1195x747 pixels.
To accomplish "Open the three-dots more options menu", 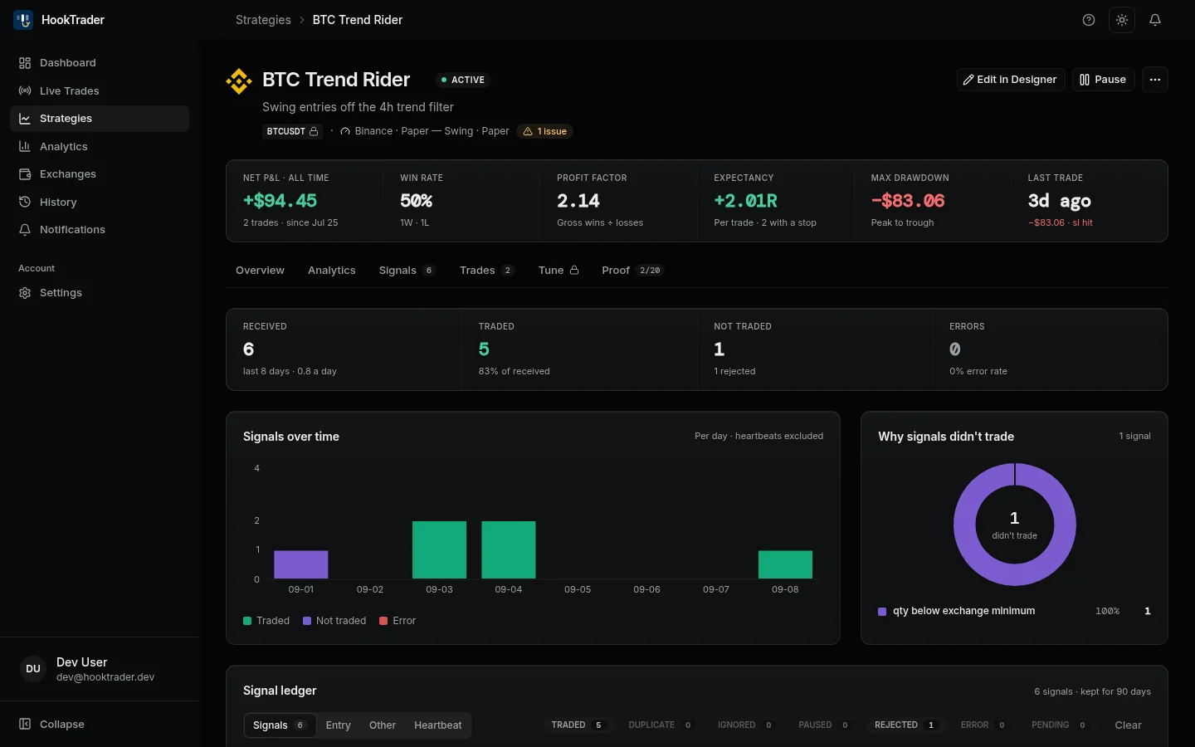I will 1155,80.
